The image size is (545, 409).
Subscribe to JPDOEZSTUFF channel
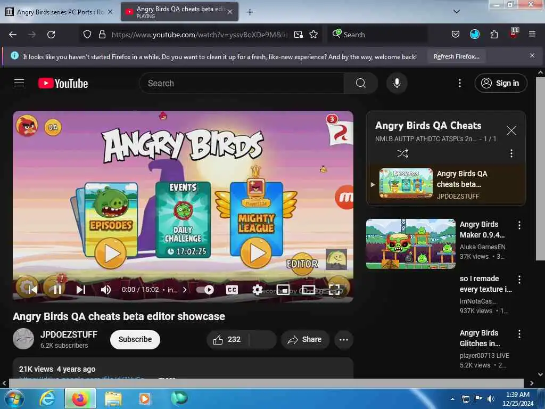click(x=135, y=339)
